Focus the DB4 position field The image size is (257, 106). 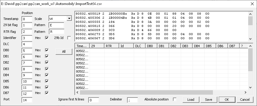(27, 75)
